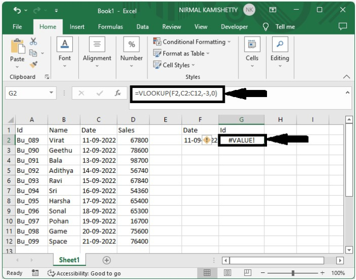
Task: Open the Editing search icon
Action: pyautogui.click(x=279, y=45)
